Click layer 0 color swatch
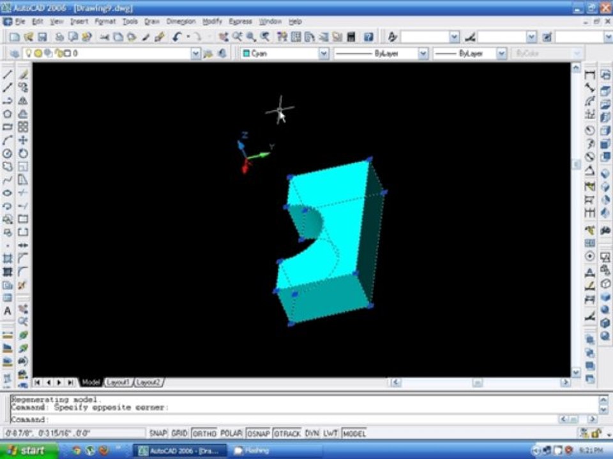The width and height of the screenshot is (613, 459). pyautogui.click(x=67, y=53)
